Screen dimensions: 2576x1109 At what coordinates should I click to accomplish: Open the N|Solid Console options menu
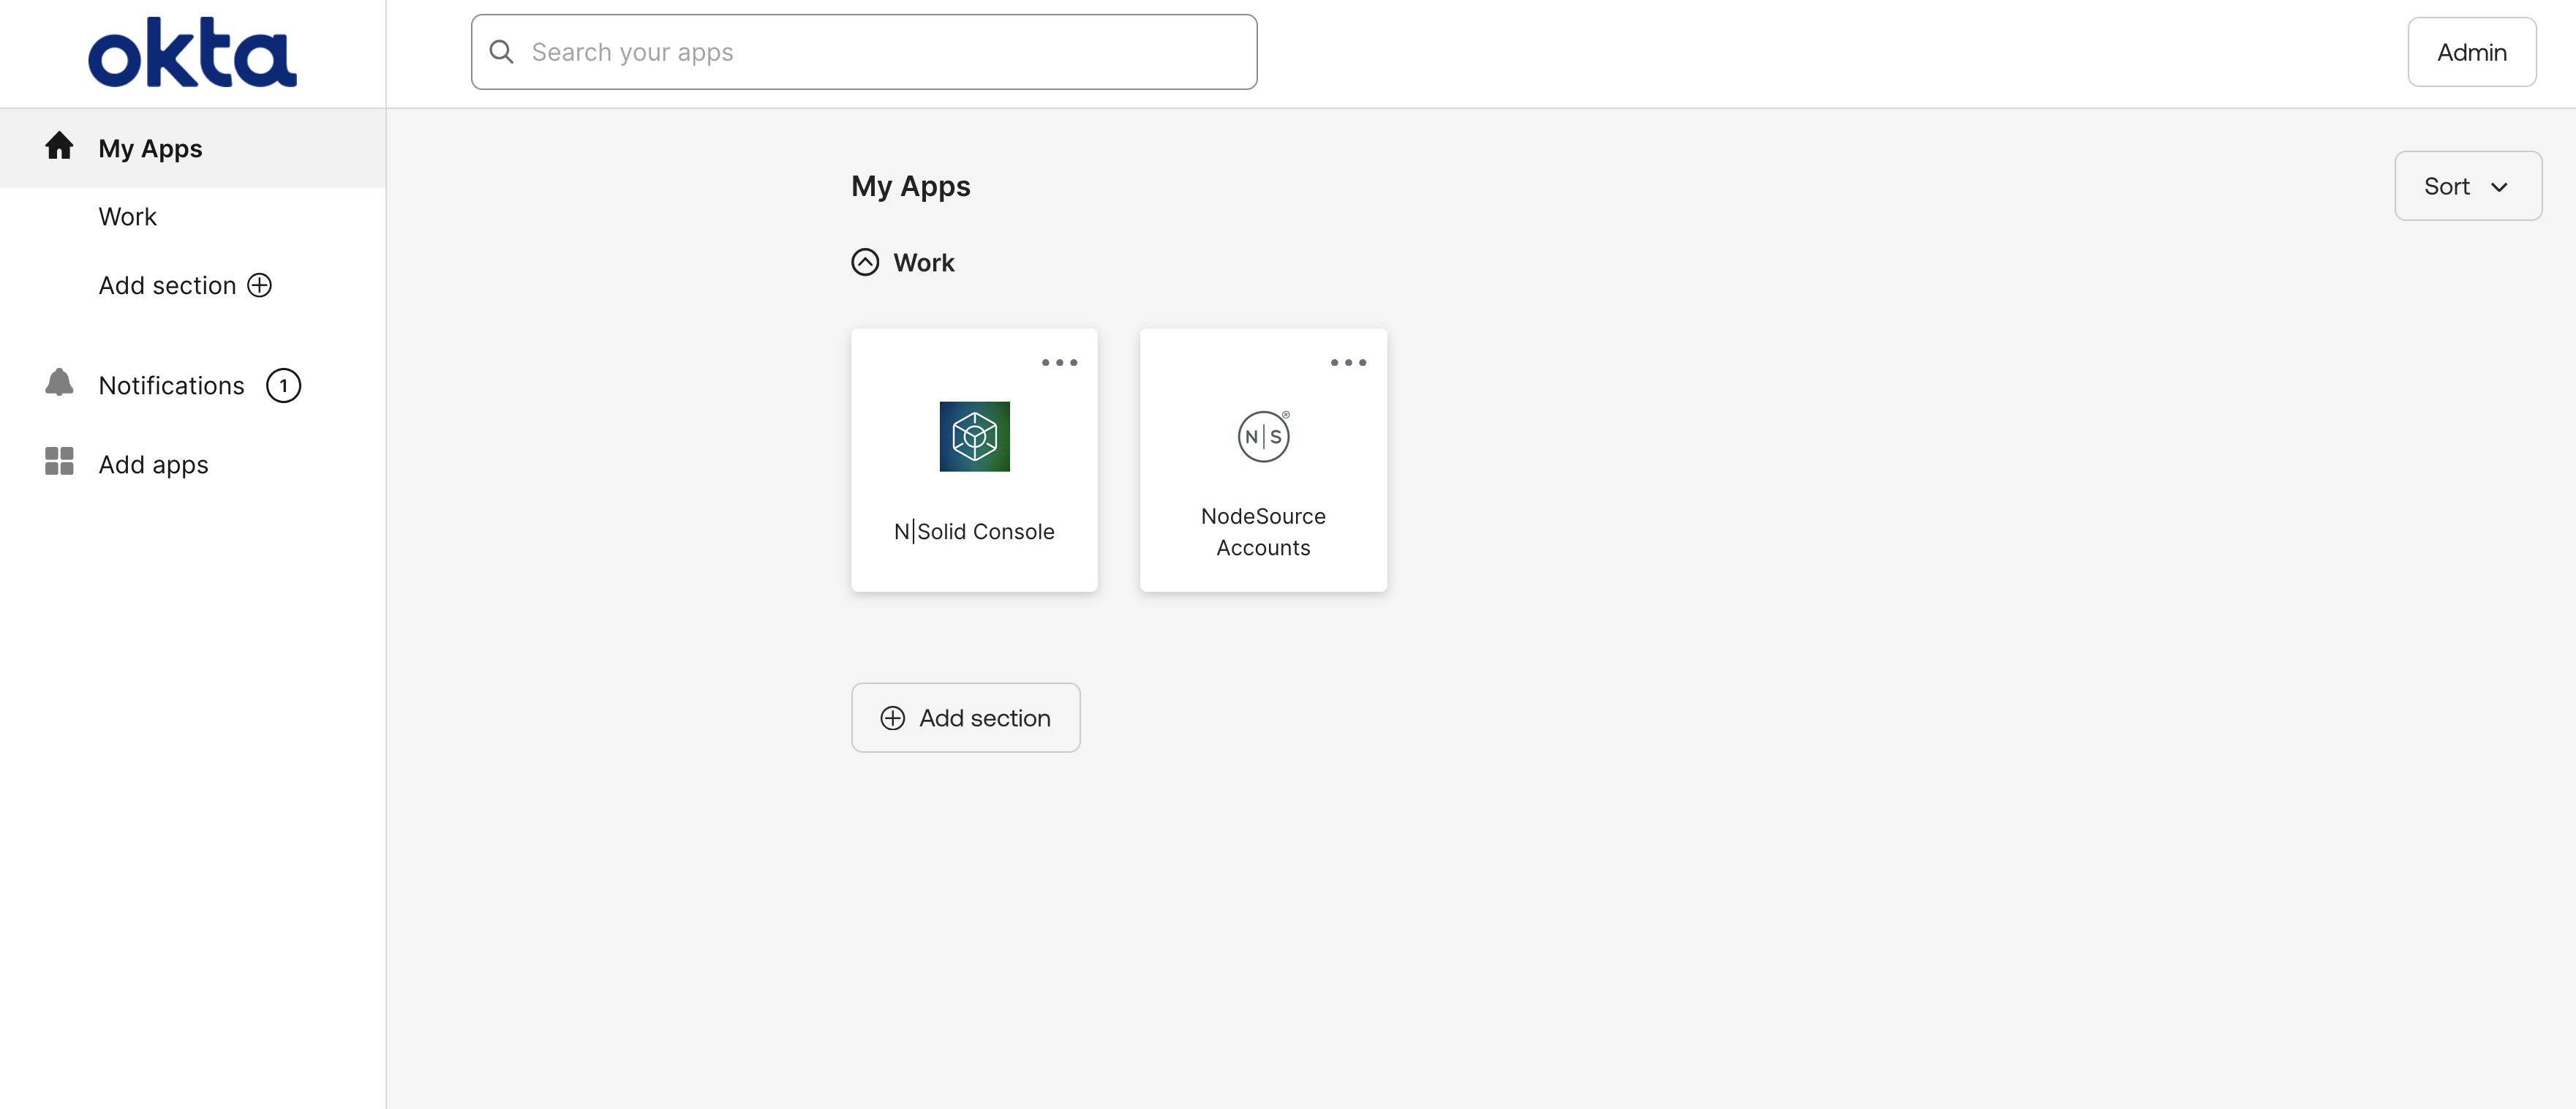click(x=1059, y=362)
